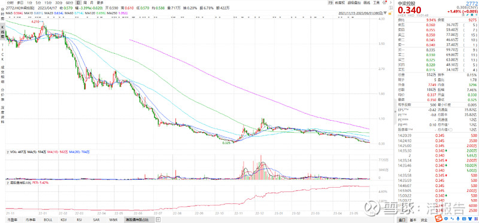
Task: Select the 月 monthly K-line period
Action: click(x=92, y=2)
